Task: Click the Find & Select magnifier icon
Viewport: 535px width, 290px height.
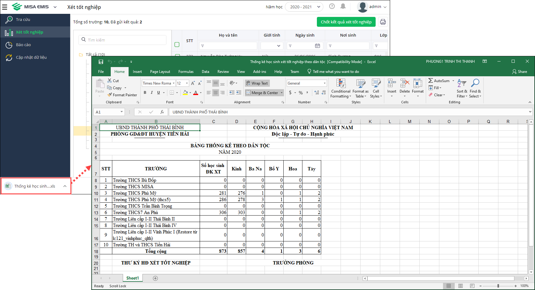Action: tap(475, 83)
